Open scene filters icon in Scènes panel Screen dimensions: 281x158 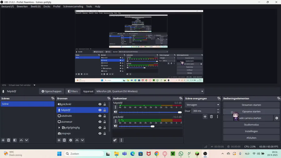click(x=15, y=140)
